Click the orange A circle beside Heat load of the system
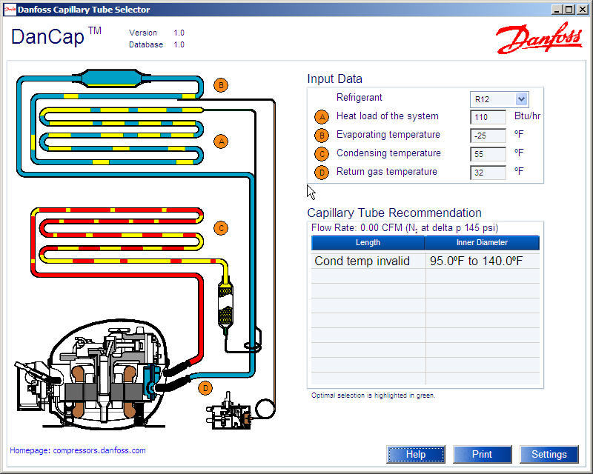593x474 pixels. (x=322, y=116)
